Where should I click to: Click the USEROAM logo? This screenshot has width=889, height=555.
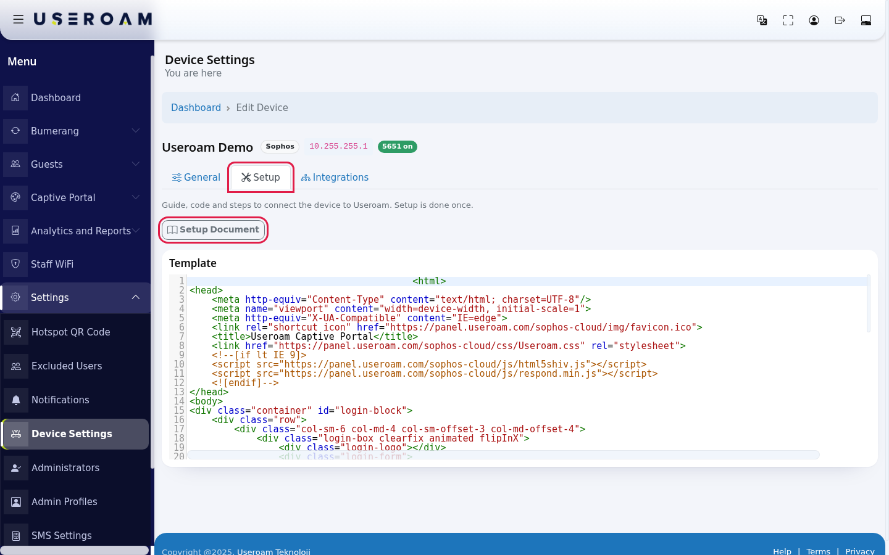(x=93, y=20)
